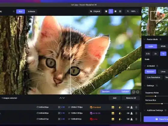Select the split view layout icon
168x126 pixels.
[x=111, y=11]
